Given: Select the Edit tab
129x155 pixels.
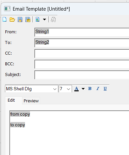Looking at the screenshot, I should (x=11, y=100).
